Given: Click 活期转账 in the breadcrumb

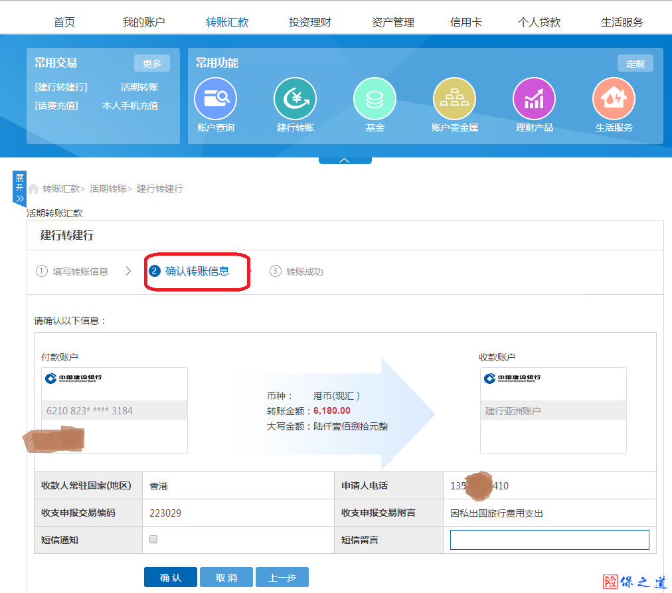Looking at the screenshot, I should [x=108, y=189].
